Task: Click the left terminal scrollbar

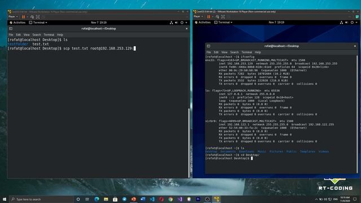Action: pos(189,143)
